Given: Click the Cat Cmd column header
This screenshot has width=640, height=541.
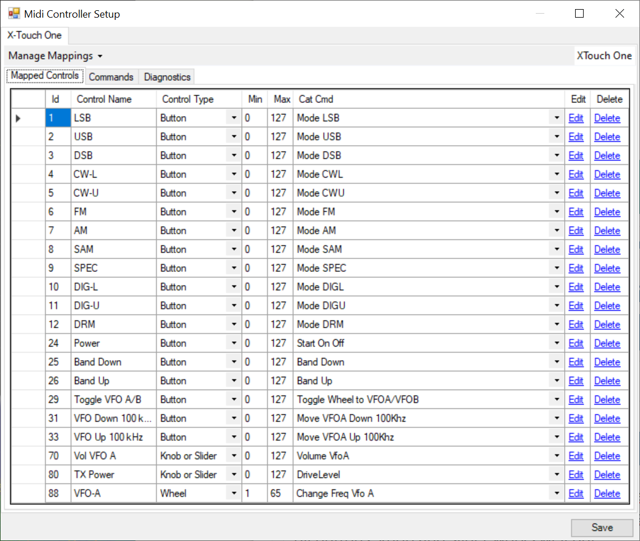Looking at the screenshot, I should (x=429, y=99).
